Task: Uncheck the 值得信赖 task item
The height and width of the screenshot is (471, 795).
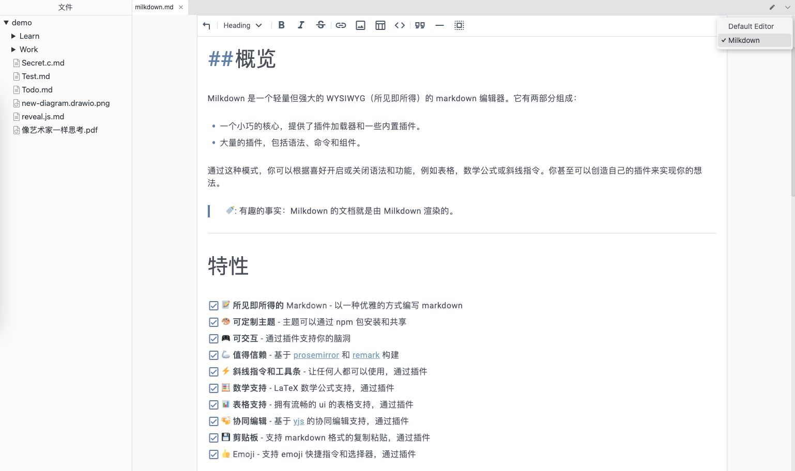Action: pos(213,355)
